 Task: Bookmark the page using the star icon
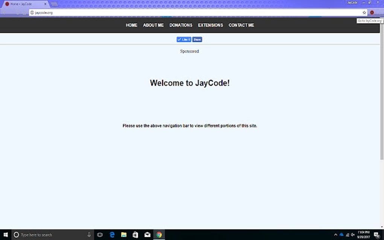pyautogui.click(x=364, y=12)
